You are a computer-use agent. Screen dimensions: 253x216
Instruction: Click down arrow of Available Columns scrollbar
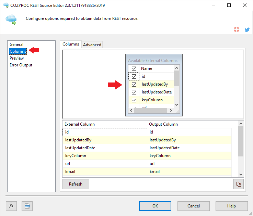coord(176,105)
